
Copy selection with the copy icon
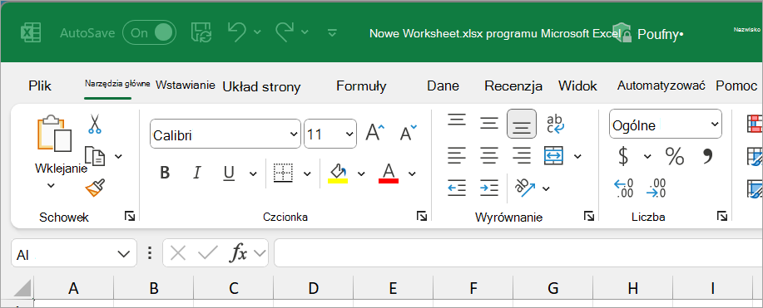click(x=95, y=156)
